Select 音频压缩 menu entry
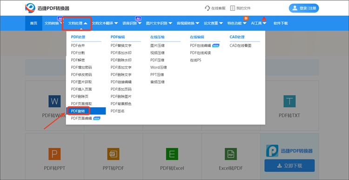 coord(157,82)
